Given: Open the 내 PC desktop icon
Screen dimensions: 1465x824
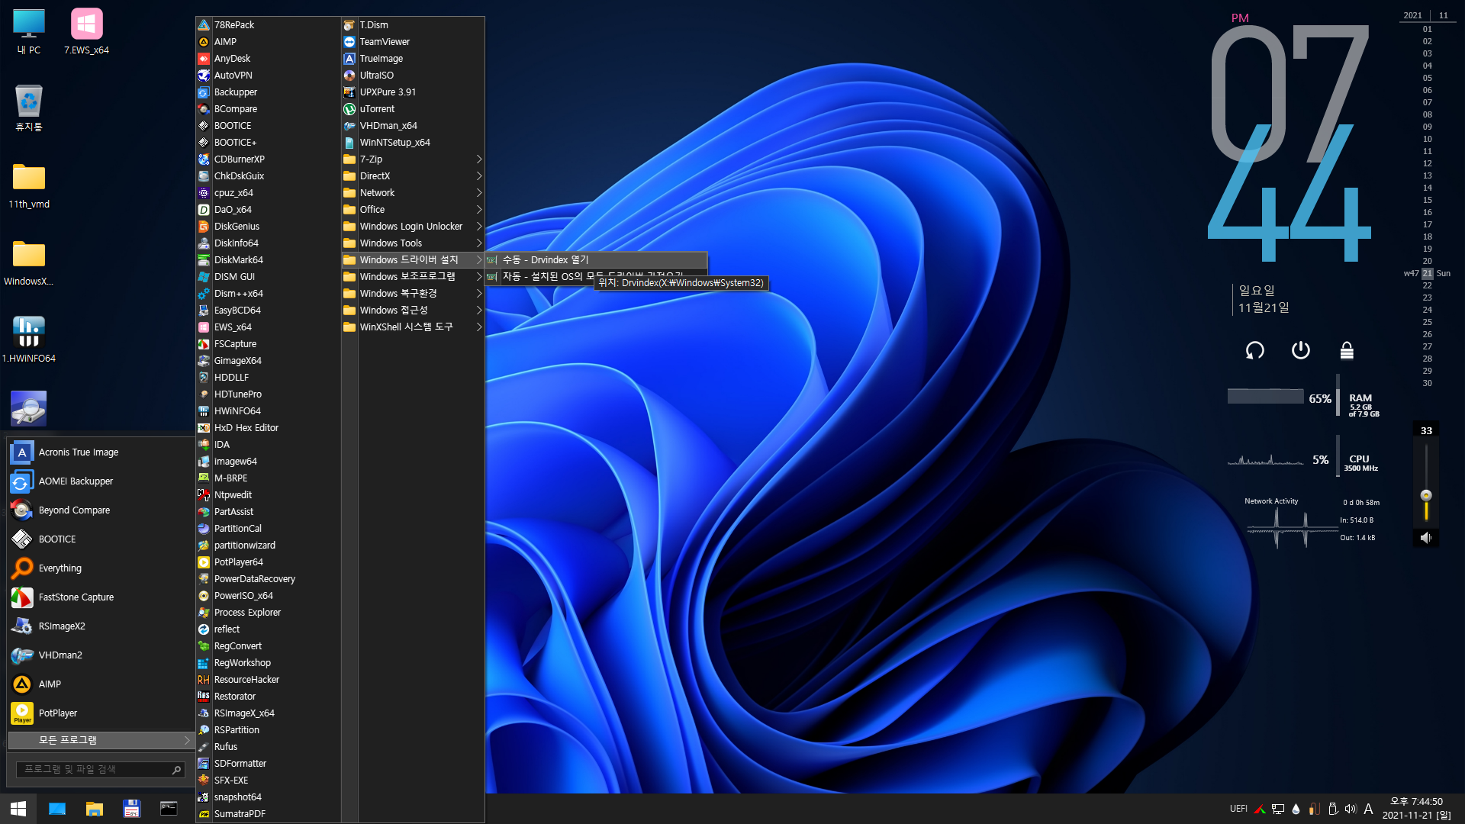Looking at the screenshot, I should pos(29,32).
